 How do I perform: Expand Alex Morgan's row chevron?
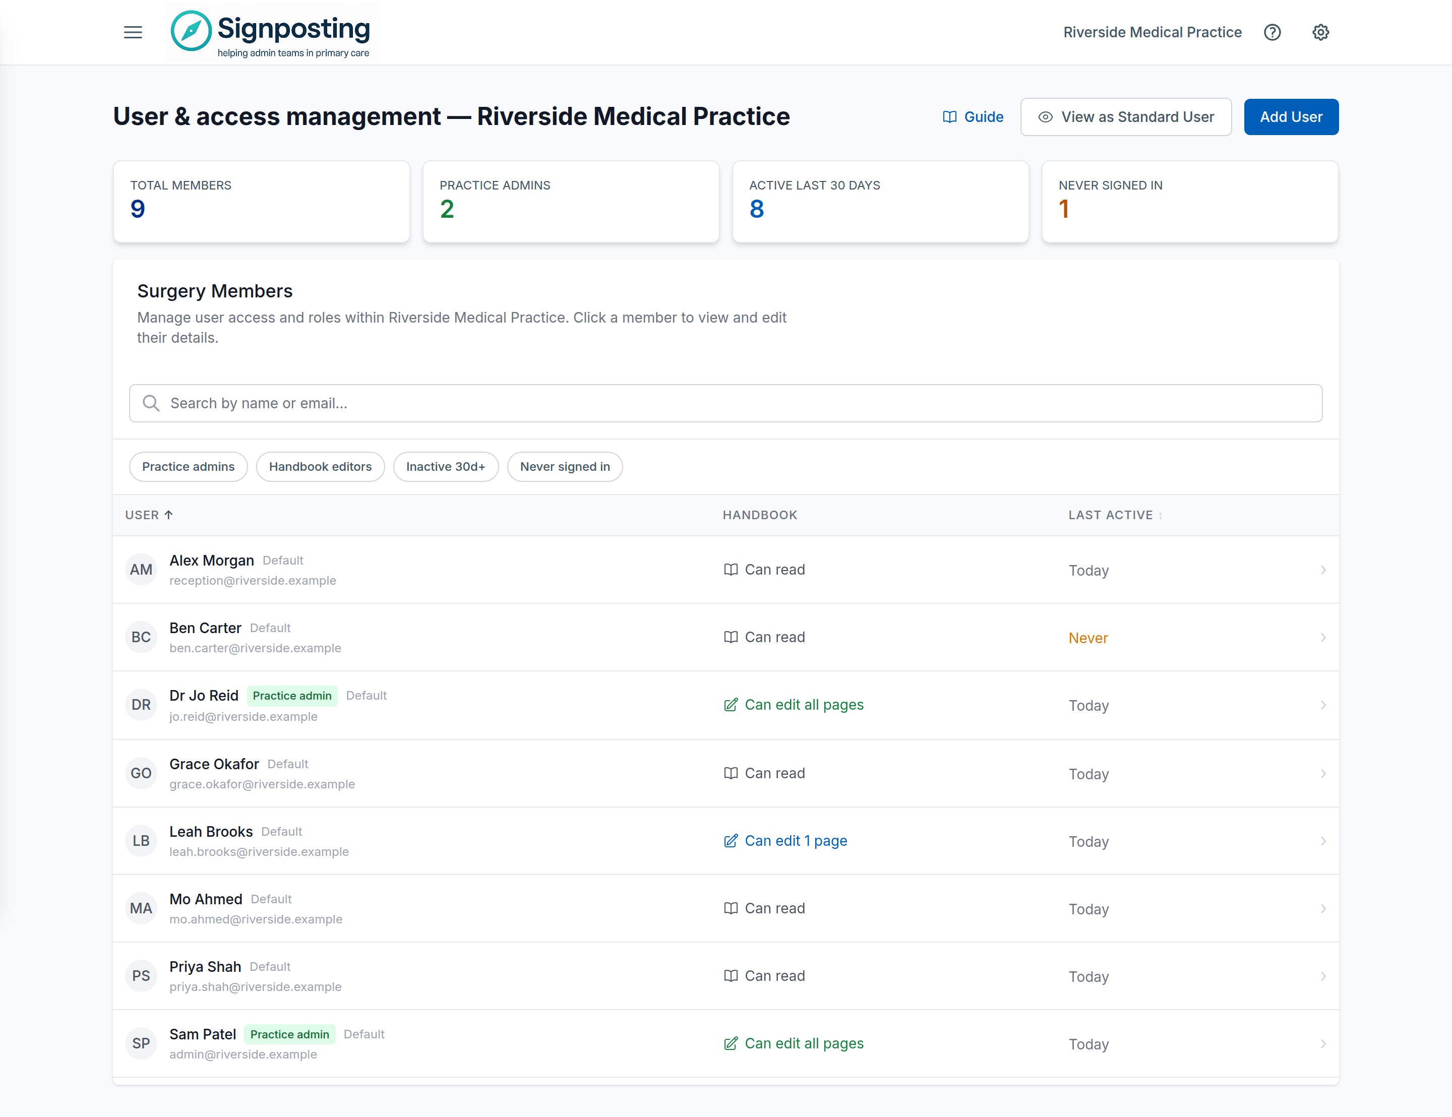pyautogui.click(x=1323, y=570)
